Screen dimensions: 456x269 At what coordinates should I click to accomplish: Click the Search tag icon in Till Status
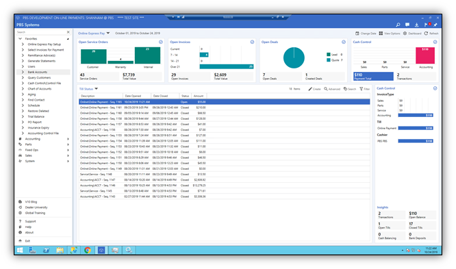click(x=345, y=89)
